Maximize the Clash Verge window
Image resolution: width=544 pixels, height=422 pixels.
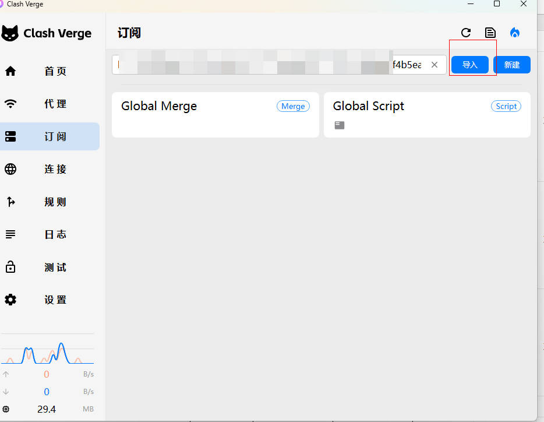[497, 4]
